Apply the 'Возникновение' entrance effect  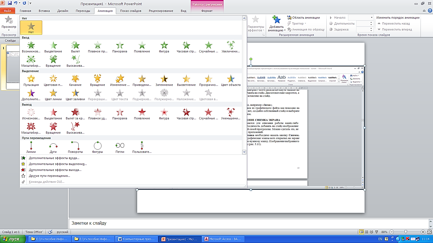pyautogui.click(x=31, y=47)
